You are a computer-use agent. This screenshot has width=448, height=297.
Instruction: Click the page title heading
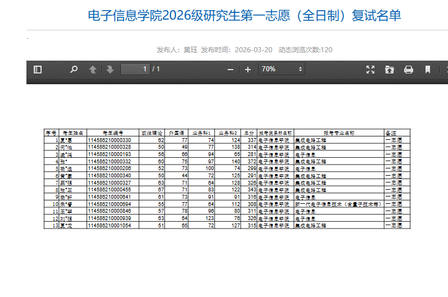pyautogui.click(x=245, y=16)
